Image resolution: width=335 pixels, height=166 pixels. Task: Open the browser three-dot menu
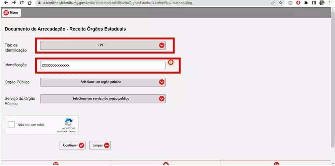point(330,3)
